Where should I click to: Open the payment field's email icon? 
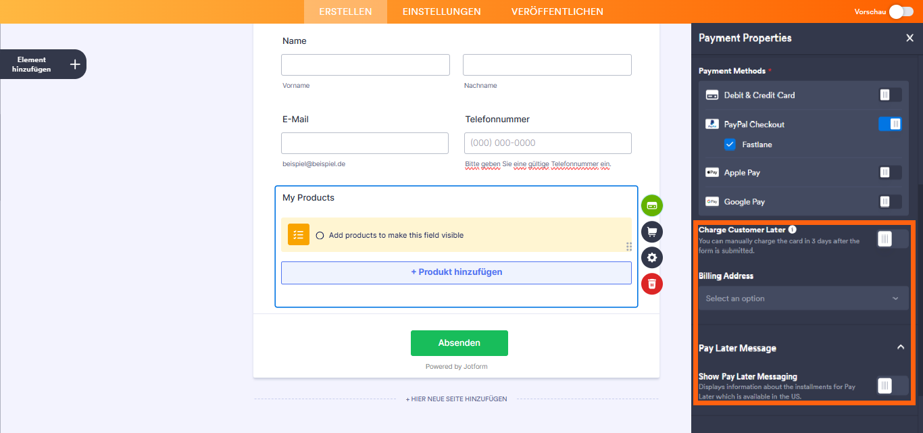tap(651, 205)
